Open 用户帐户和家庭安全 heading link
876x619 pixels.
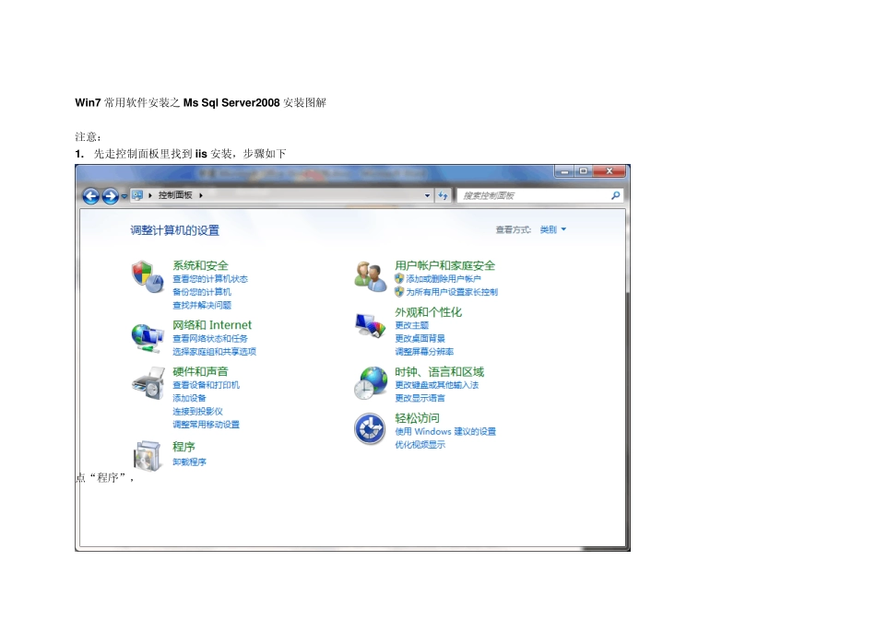point(445,265)
